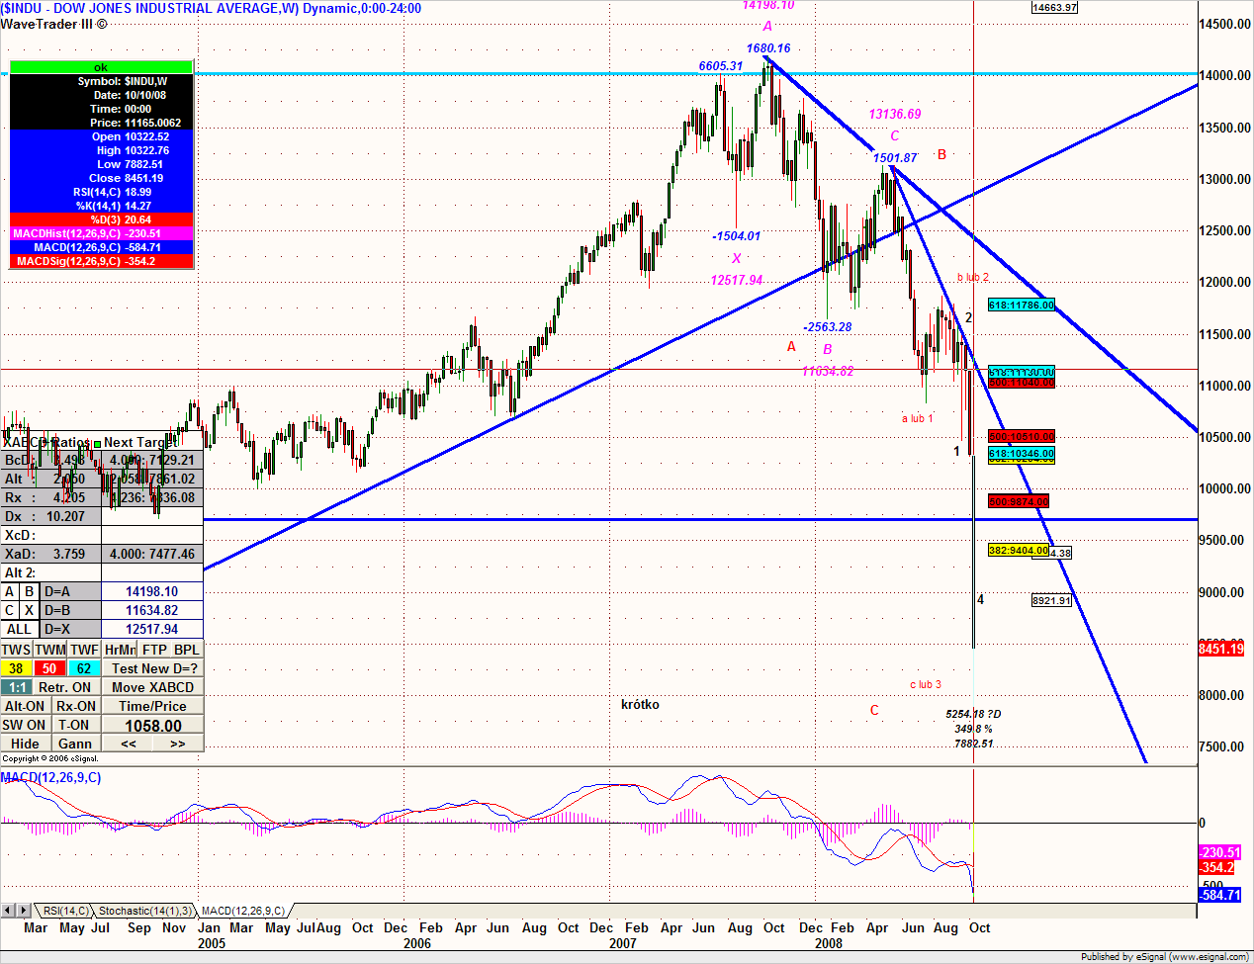Click the C point cell
1254x964 pixels.
coord(10,610)
